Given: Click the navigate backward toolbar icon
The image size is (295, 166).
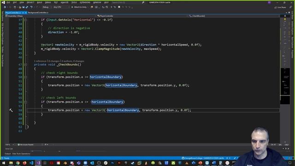Looking at the screenshot, I should tap(5, 7).
